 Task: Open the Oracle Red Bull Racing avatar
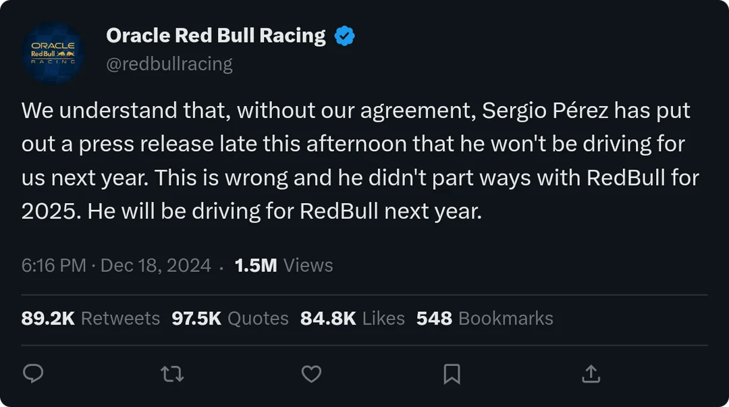click(53, 53)
